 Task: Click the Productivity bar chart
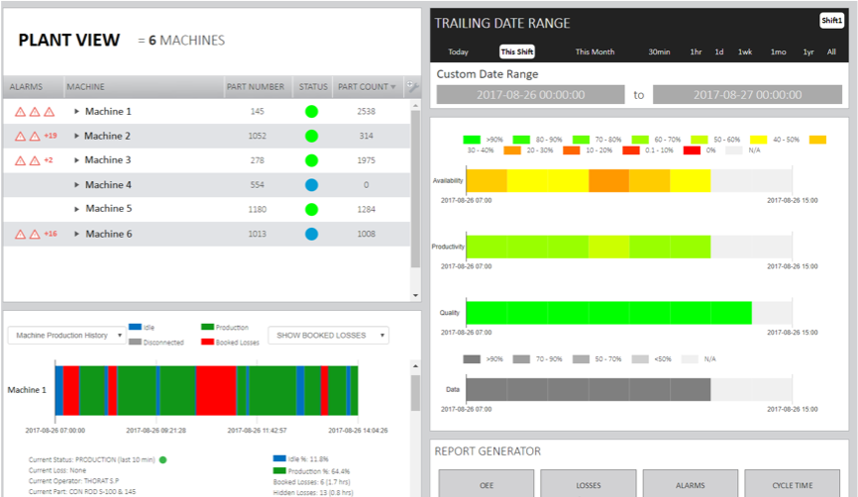click(x=629, y=247)
